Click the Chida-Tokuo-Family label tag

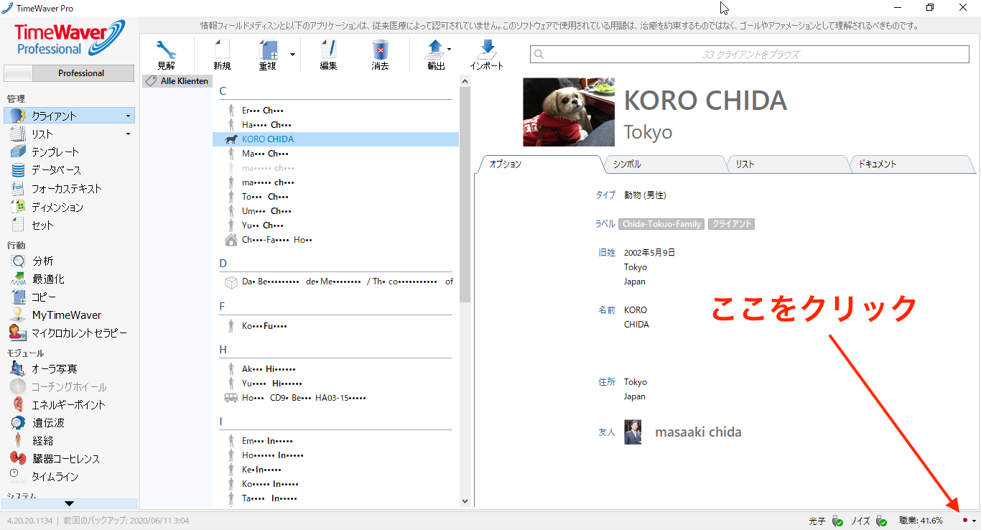(x=661, y=224)
